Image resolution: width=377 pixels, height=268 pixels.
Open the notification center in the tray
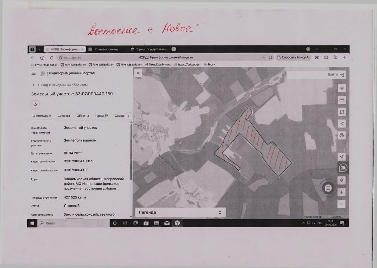tap(343, 223)
